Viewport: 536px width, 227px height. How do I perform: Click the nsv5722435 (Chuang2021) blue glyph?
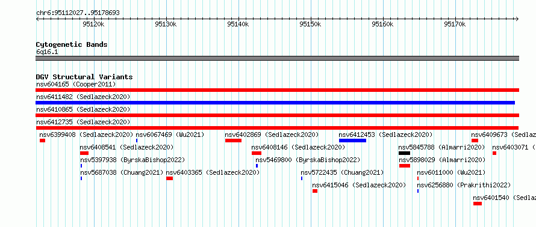302,178
